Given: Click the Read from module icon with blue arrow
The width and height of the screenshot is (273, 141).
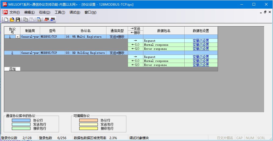Looking at the screenshot, I should tap(53, 19).
